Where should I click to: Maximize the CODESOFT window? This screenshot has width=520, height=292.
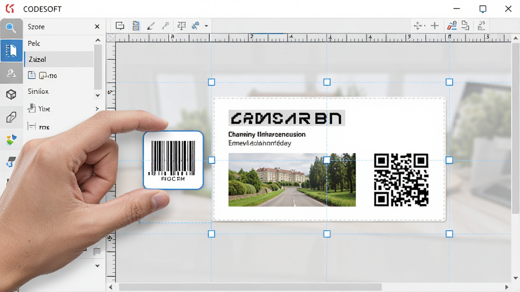[483, 9]
